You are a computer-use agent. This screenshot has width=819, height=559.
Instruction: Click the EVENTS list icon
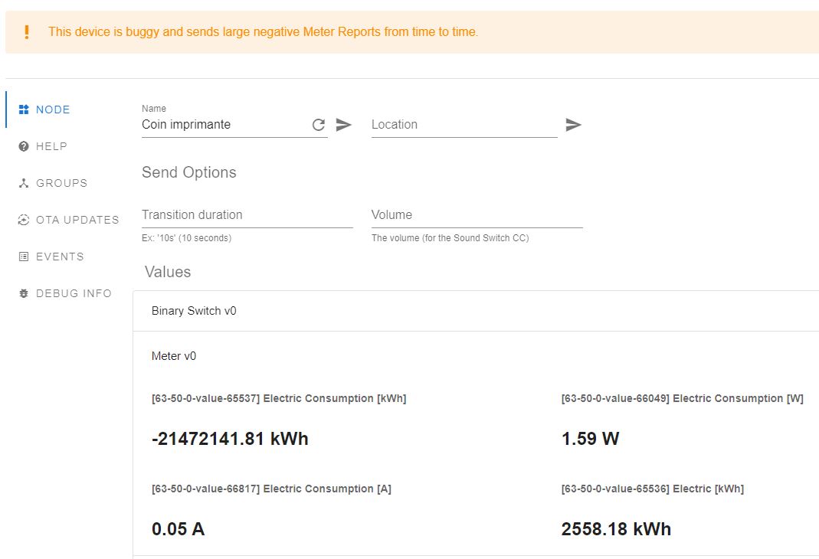tap(24, 257)
